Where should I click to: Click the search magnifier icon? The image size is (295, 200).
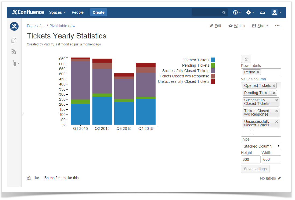point(224,13)
